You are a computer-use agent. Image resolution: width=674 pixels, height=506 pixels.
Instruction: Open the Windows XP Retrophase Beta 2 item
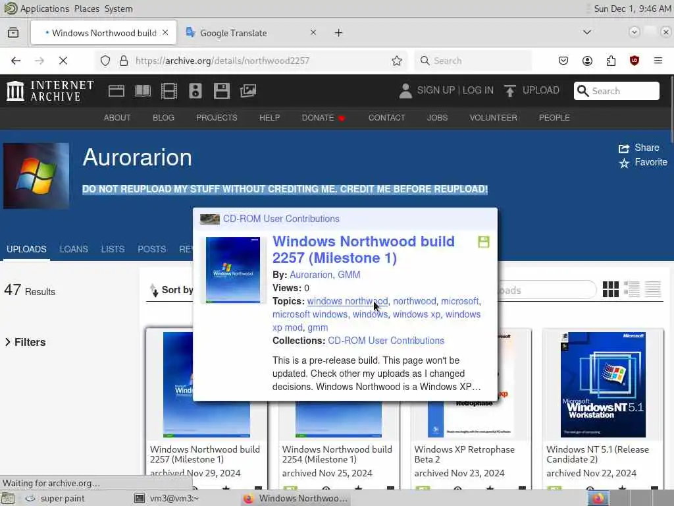(x=464, y=455)
